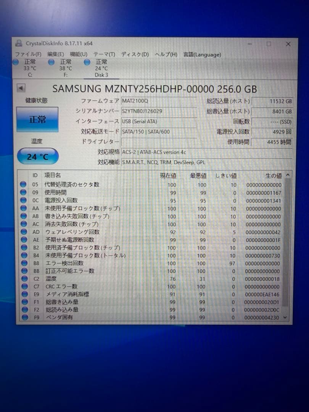This screenshot has width=309, height=412.
Task: Click the 正常 health status button
Action: (x=37, y=119)
